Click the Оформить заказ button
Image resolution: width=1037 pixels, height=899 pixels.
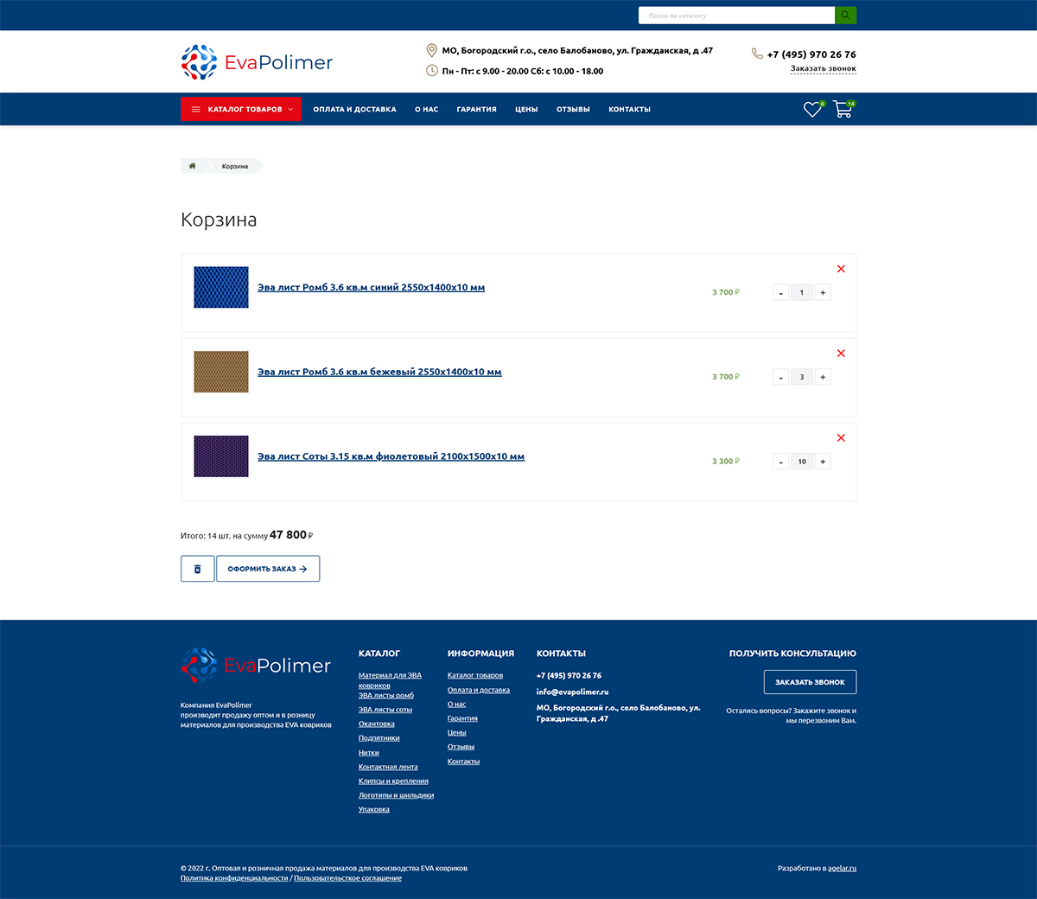coord(268,569)
